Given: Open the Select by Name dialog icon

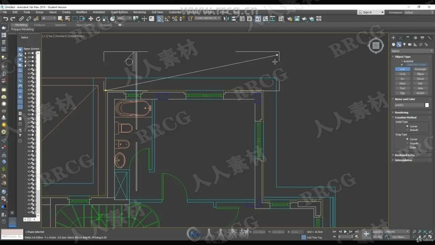Looking at the screenshot, I should 67,19.
